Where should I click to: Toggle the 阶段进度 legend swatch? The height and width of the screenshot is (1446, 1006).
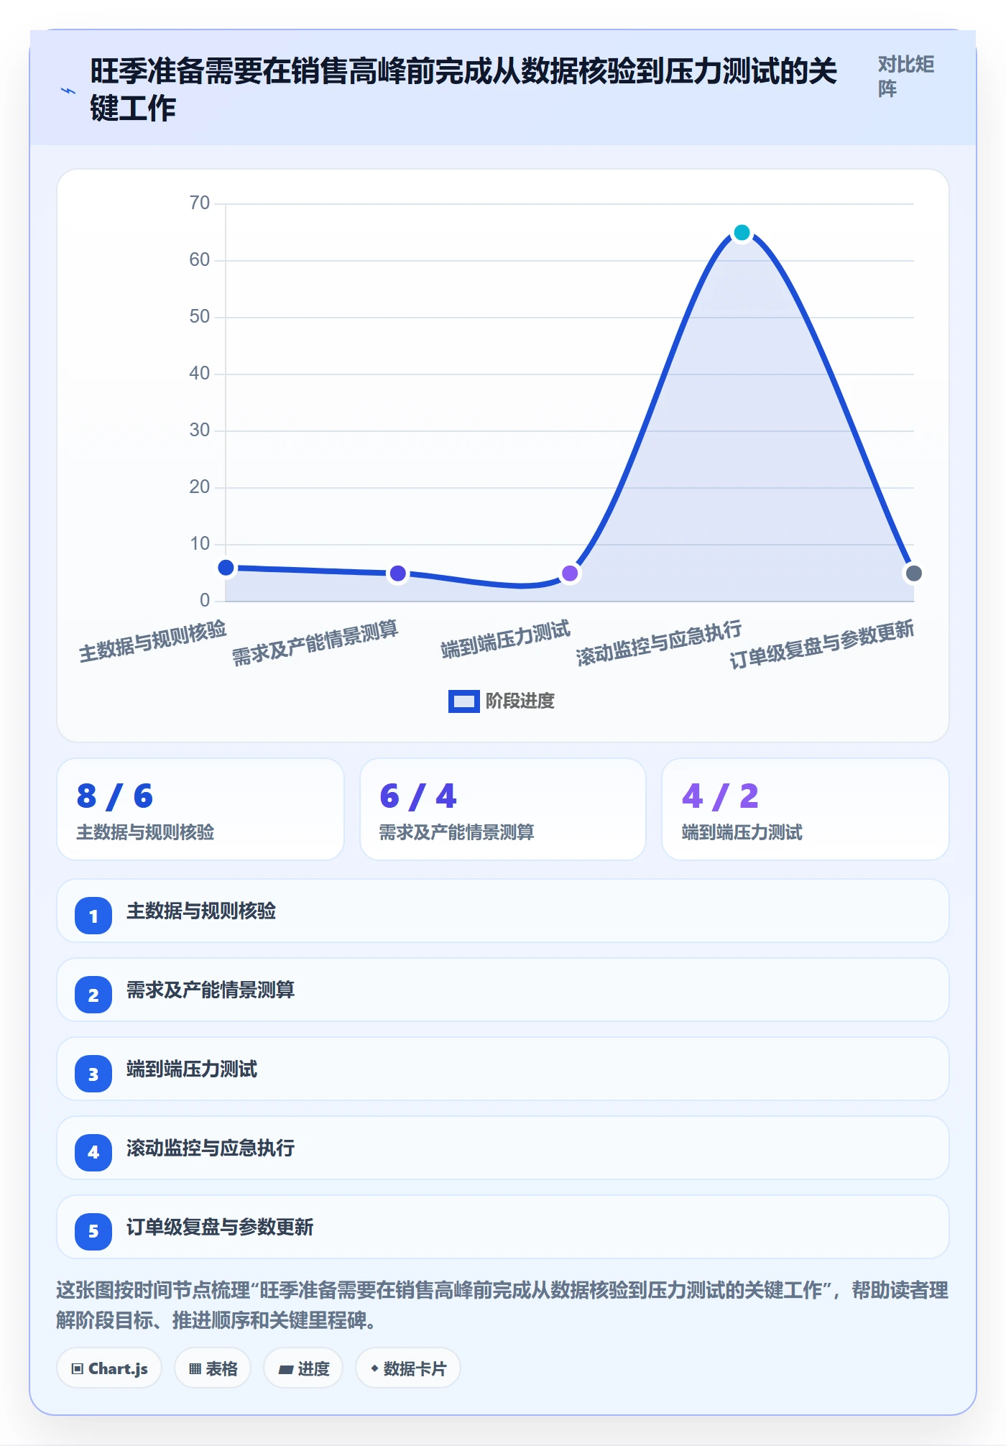tap(463, 701)
